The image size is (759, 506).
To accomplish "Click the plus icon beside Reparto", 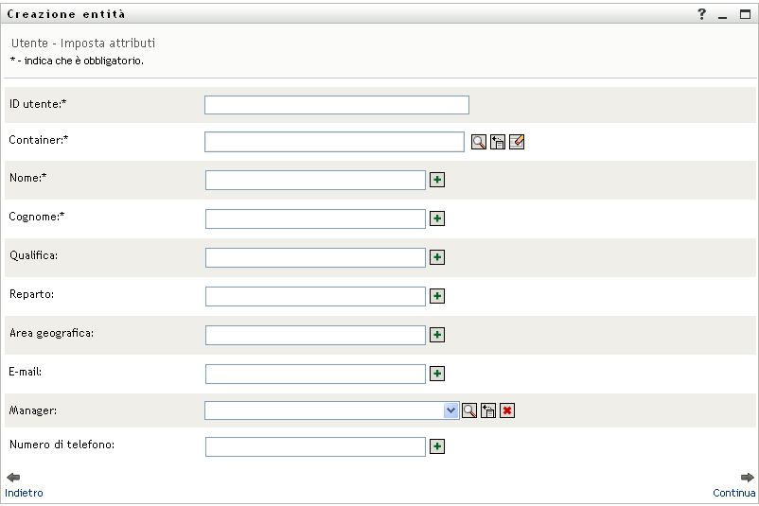I will point(437,296).
